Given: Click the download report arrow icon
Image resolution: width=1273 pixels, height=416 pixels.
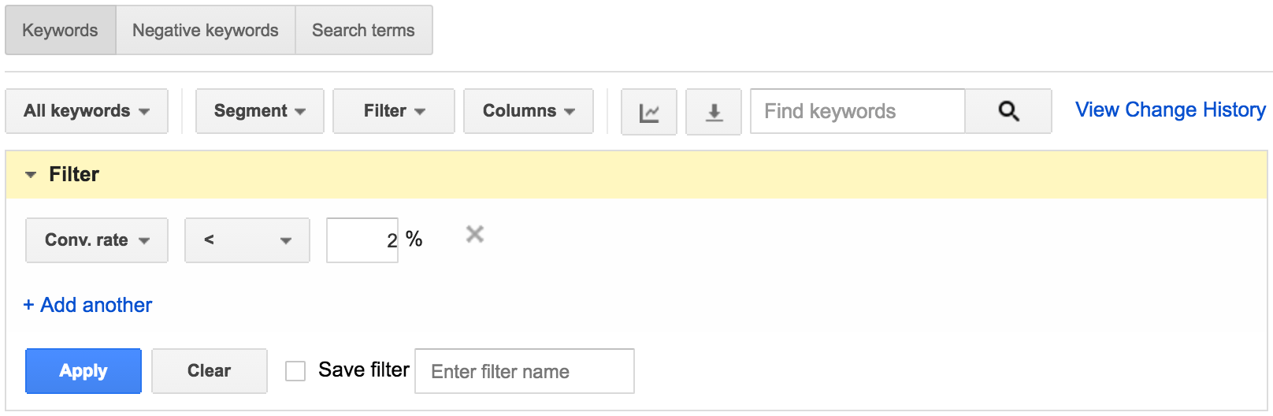Looking at the screenshot, I should coord(714,112).
